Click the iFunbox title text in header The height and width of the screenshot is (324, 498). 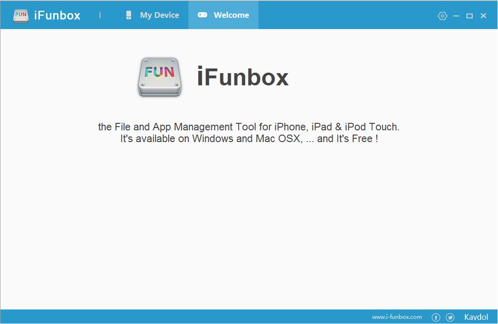click(x=57, y=15)
